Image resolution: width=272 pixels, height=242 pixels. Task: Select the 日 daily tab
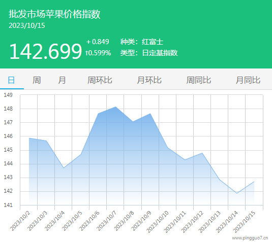click(x=12, y=80)
